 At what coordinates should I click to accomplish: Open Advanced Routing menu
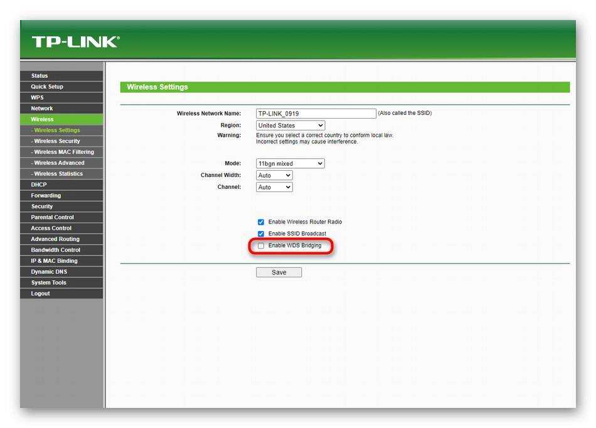pos(61,239)
